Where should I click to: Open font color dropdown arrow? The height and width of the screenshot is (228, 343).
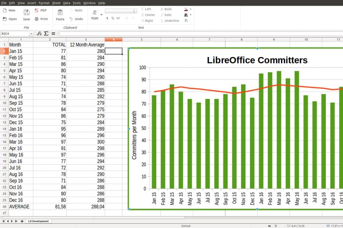coord(191,9)
